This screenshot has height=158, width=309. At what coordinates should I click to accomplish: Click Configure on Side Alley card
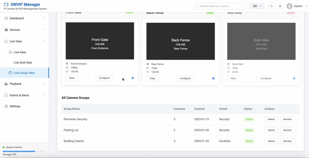point(266,79)
